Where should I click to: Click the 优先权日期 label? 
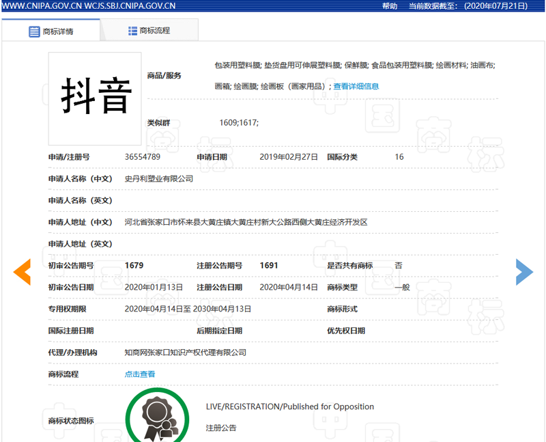(x=346, y=331)
